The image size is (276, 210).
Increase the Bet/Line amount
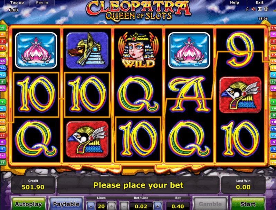[158, 206]
